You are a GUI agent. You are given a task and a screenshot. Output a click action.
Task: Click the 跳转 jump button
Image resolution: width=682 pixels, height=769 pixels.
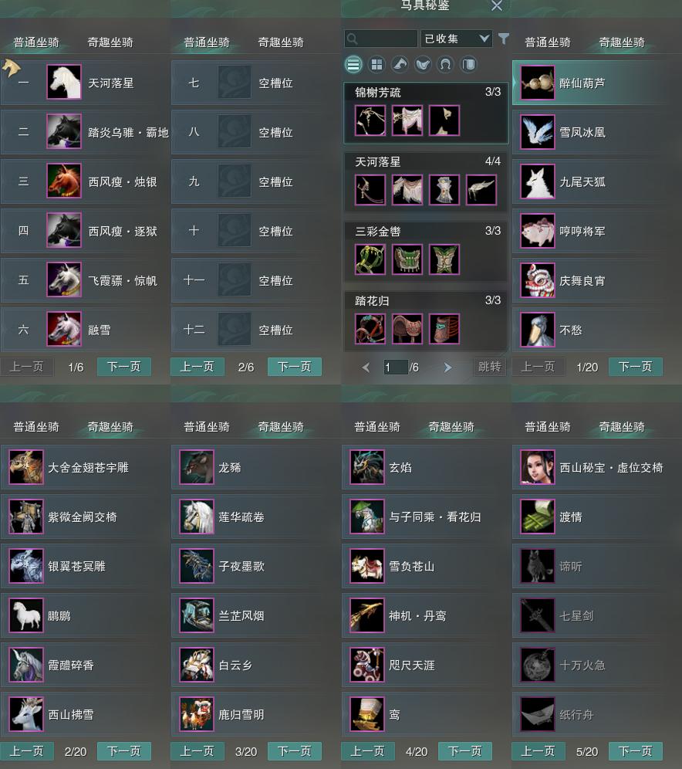tap(489, 367)
